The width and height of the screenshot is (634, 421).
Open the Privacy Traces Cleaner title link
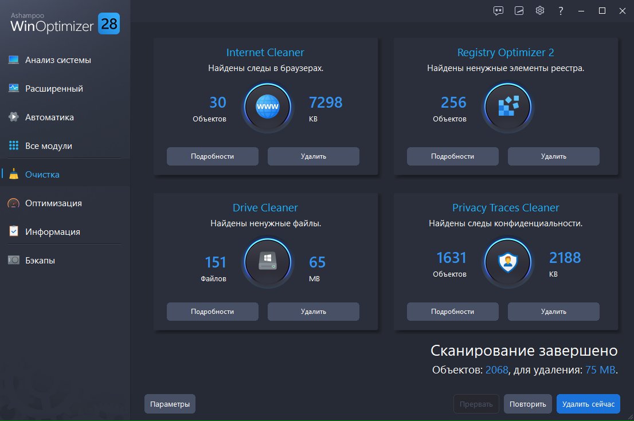(506, 207)
